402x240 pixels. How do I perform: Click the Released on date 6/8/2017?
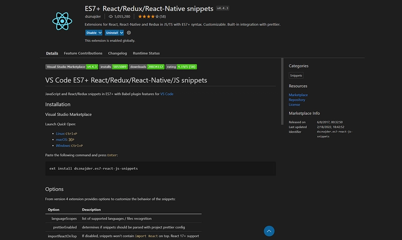330,122
